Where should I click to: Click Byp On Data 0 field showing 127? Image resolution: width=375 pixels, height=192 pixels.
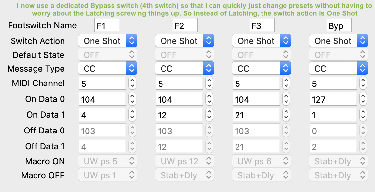333,99
